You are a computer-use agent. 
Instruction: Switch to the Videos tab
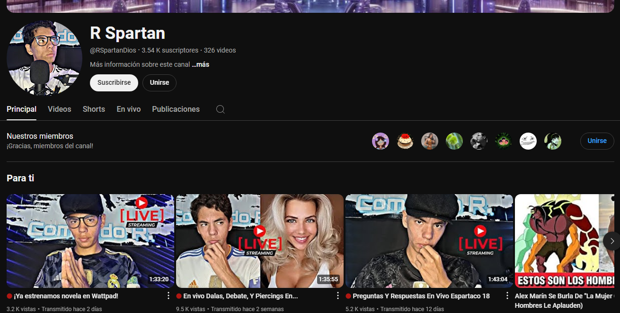[x=60, y=109]
